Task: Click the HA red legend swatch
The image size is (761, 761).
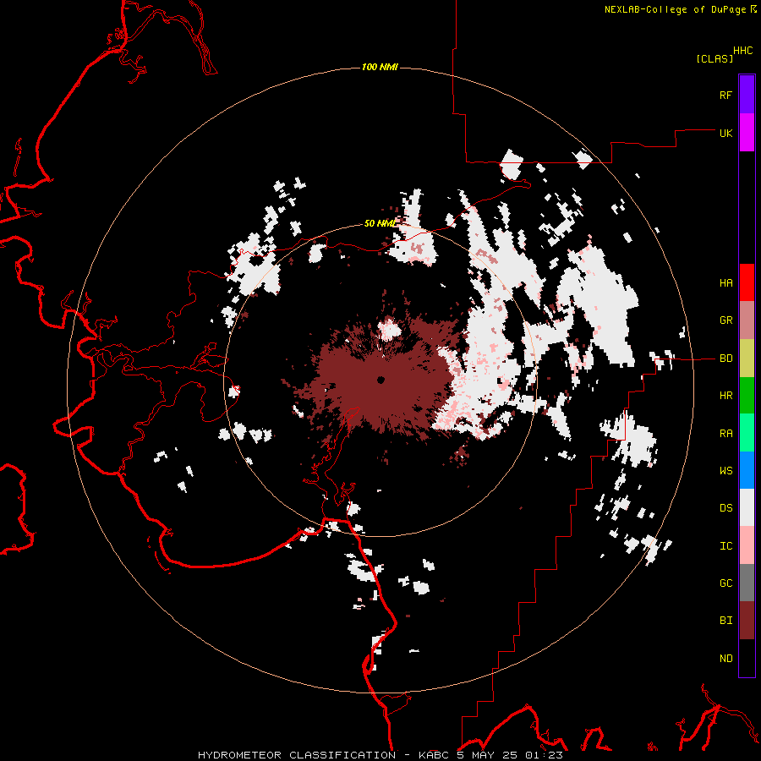Action: click(x=747, y=282)
